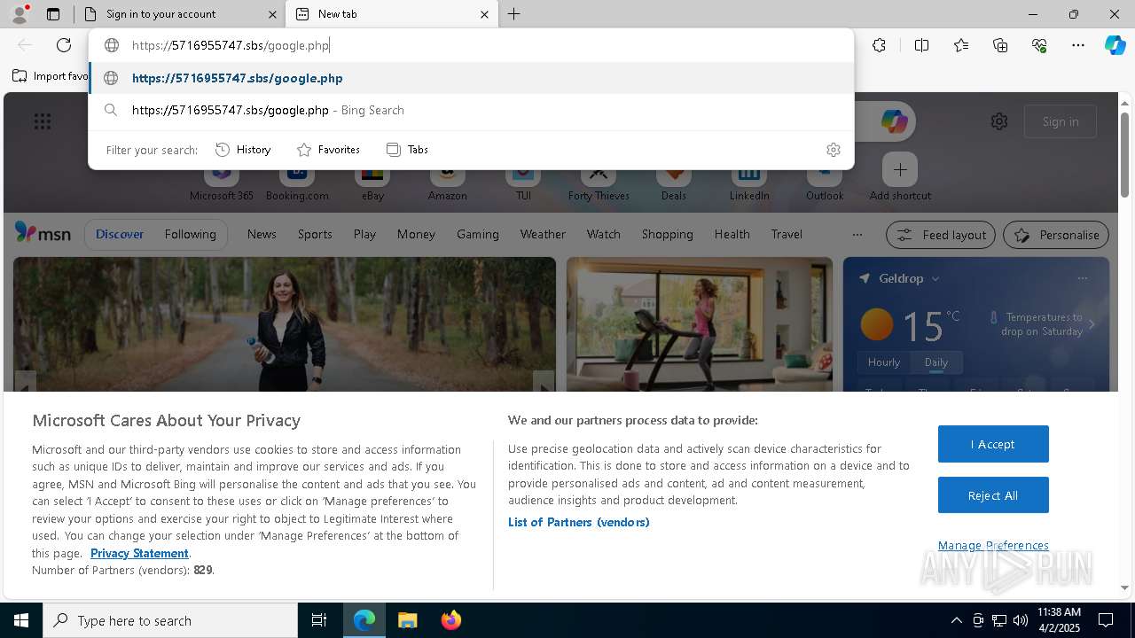Open MSN app launcher grid icon
1135x638 pixels.
click(x=43, y=121)
